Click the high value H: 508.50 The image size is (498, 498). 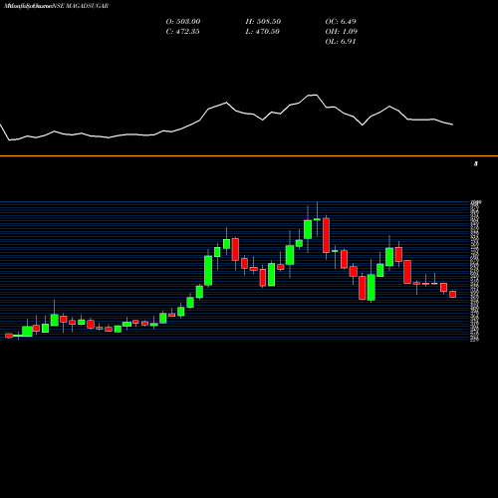263,21
